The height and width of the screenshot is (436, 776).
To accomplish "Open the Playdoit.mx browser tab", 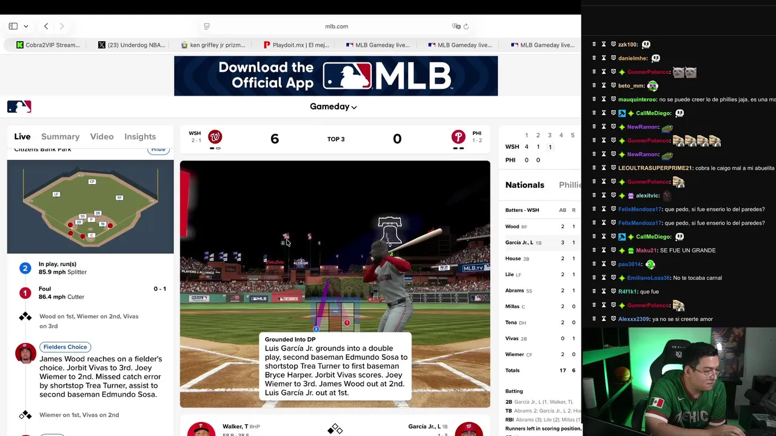I will (296, 45).
